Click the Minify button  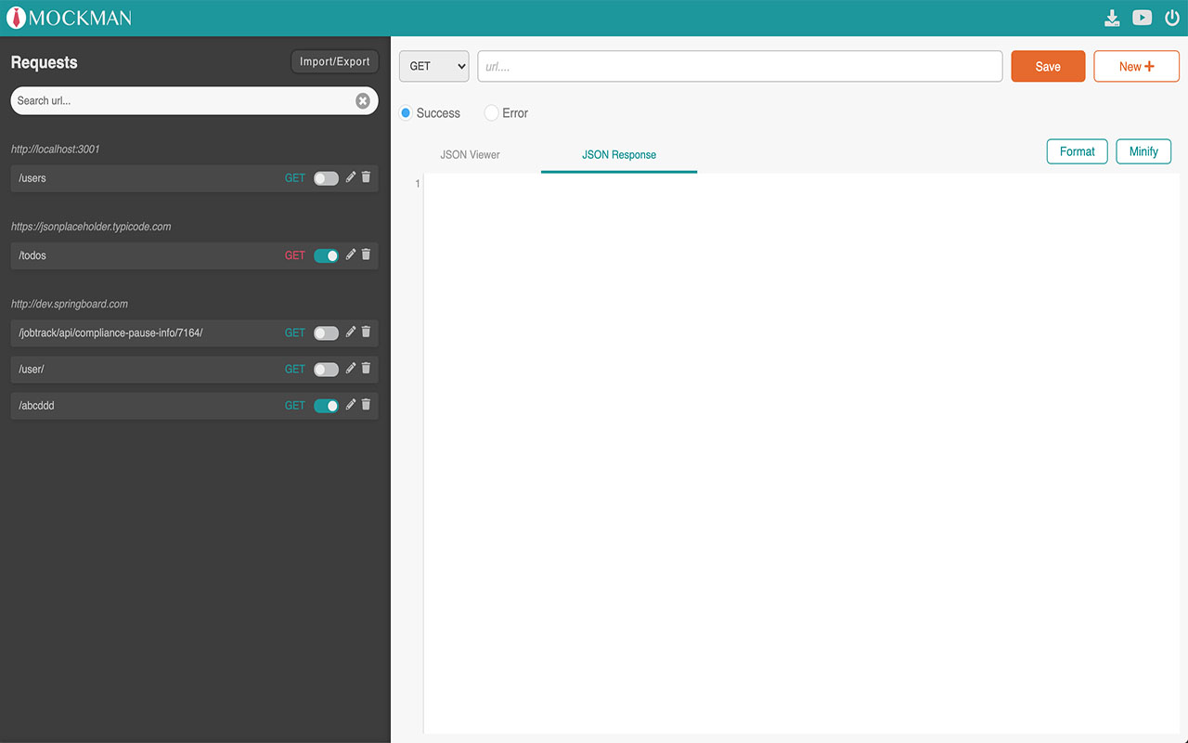tap(1143, 151)
